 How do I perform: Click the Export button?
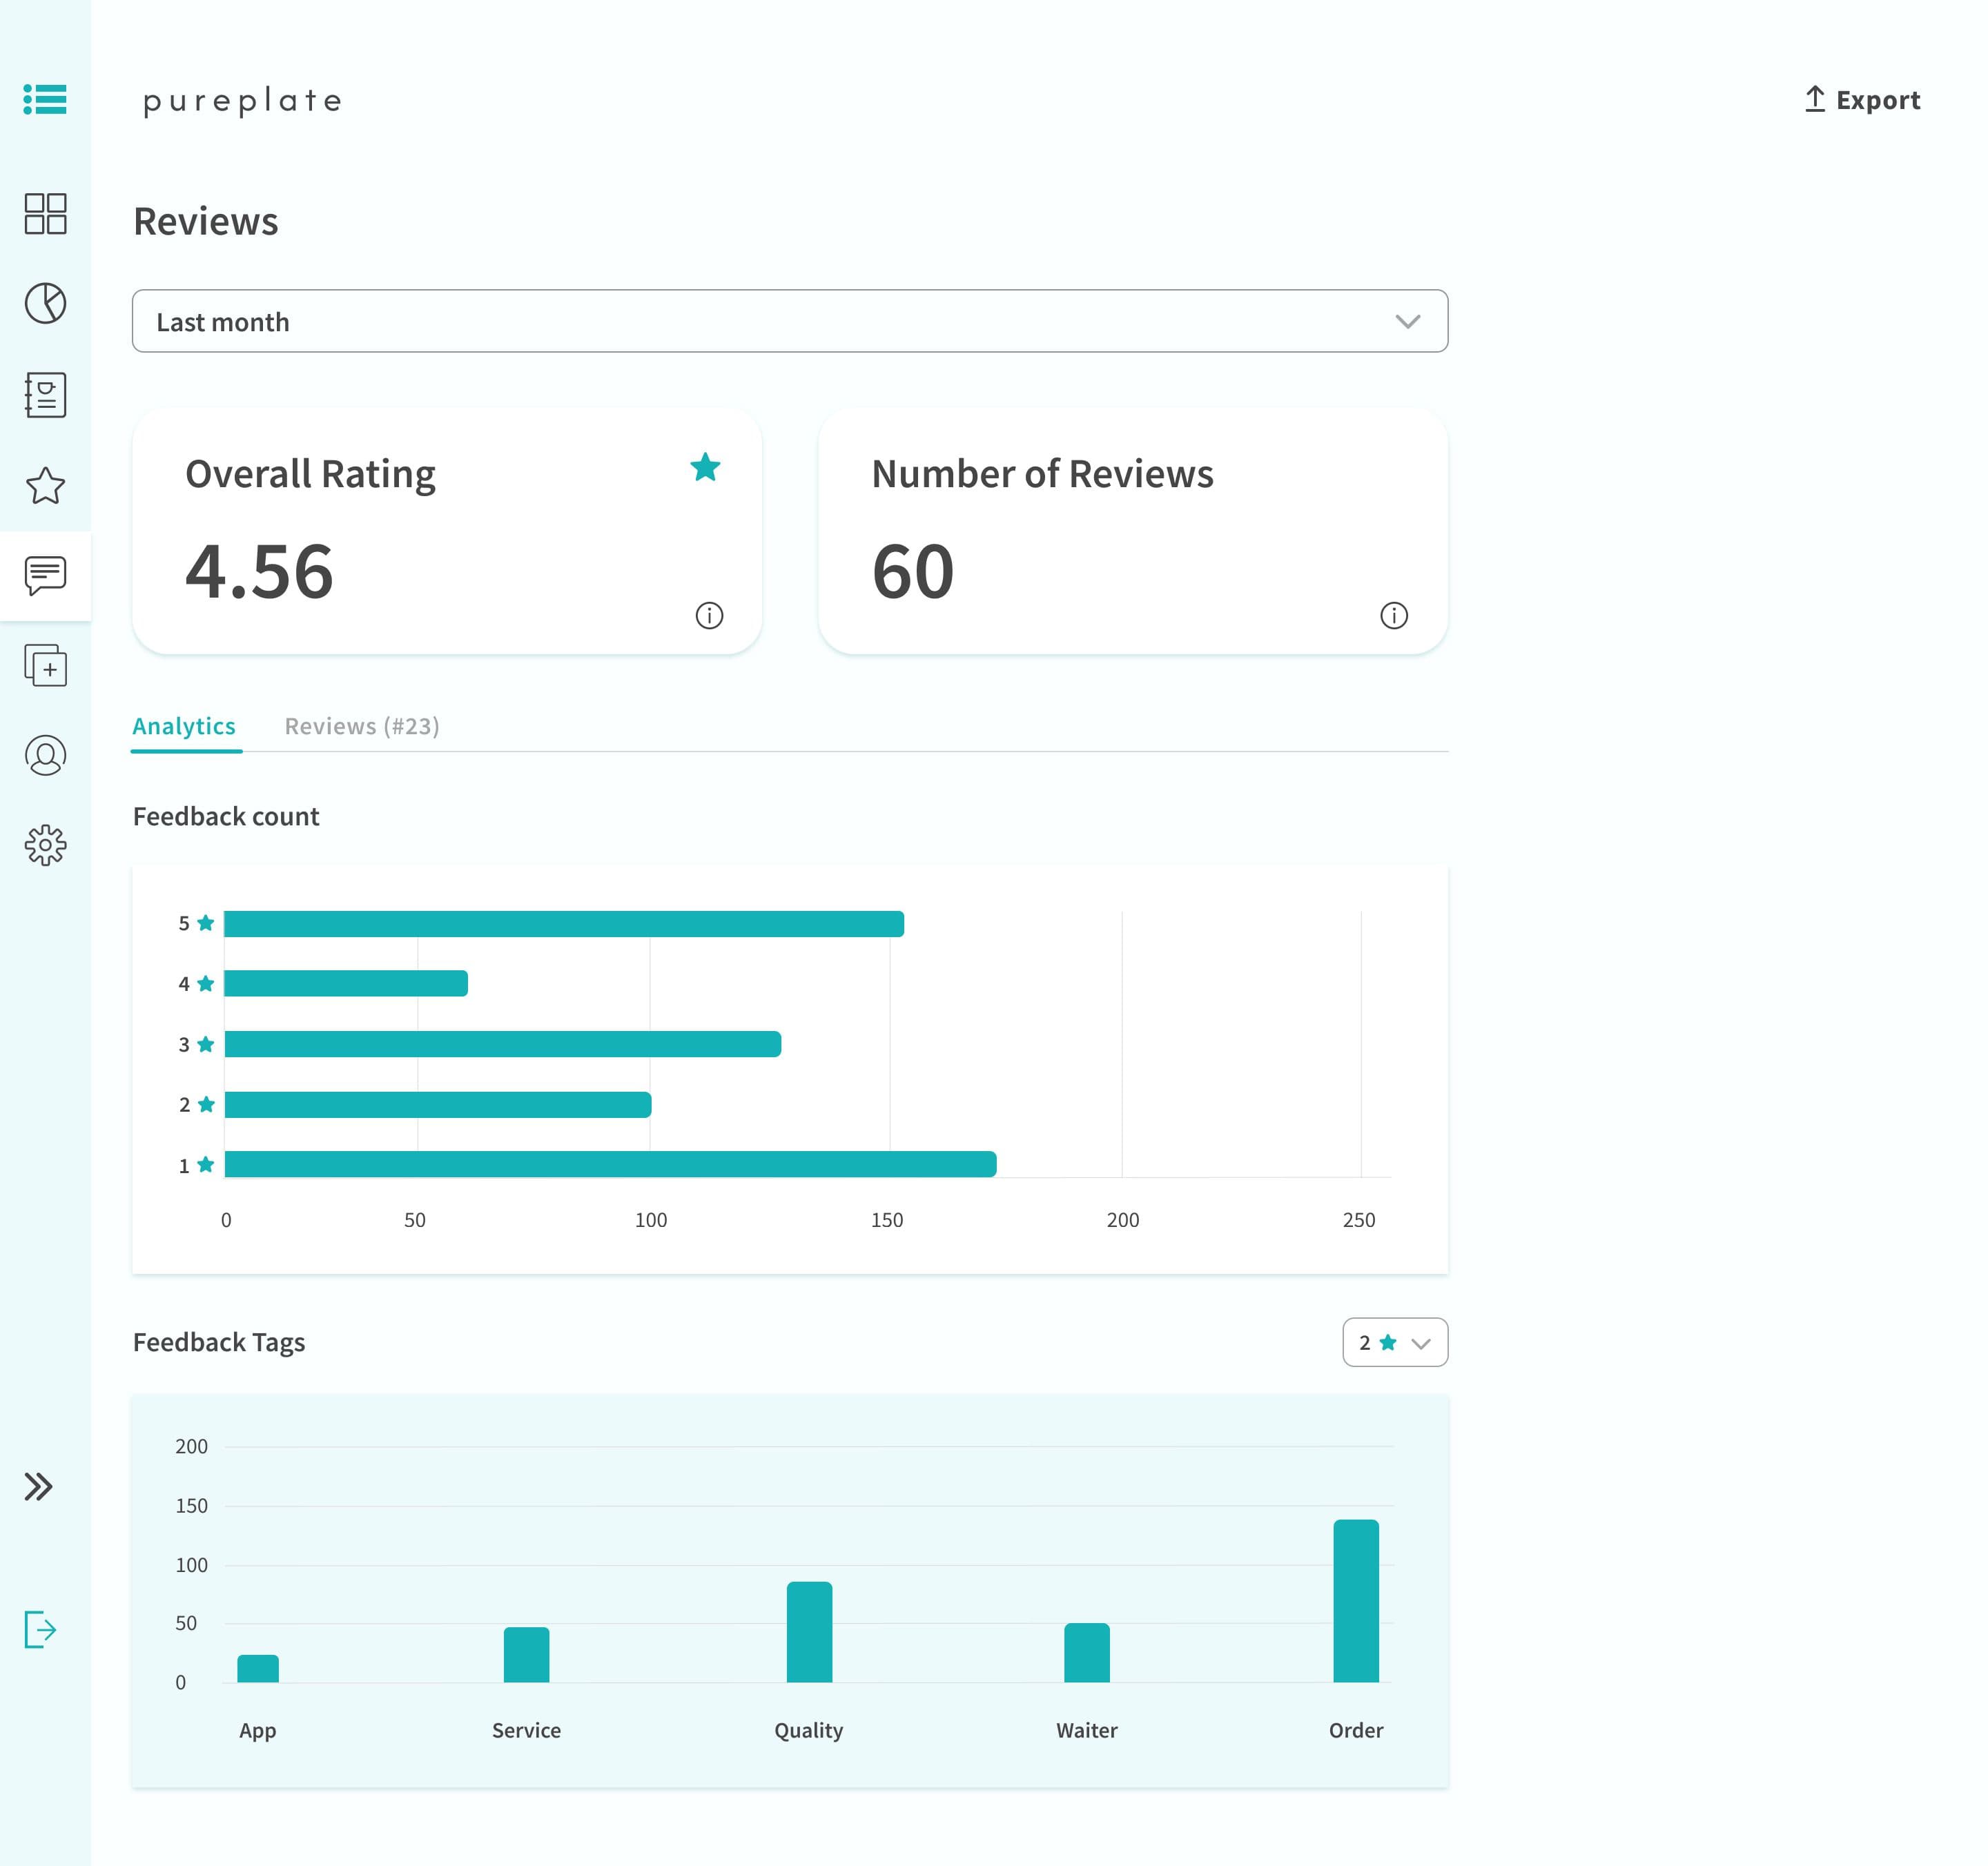pos(1862,100)
